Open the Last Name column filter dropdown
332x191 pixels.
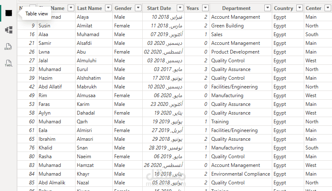coord(108,8)
